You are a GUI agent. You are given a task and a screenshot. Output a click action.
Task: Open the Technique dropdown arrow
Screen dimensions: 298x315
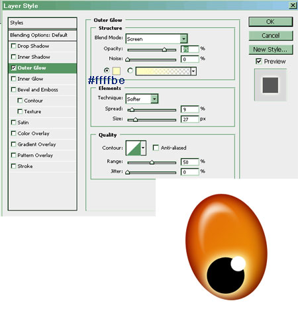click(154, 99)
